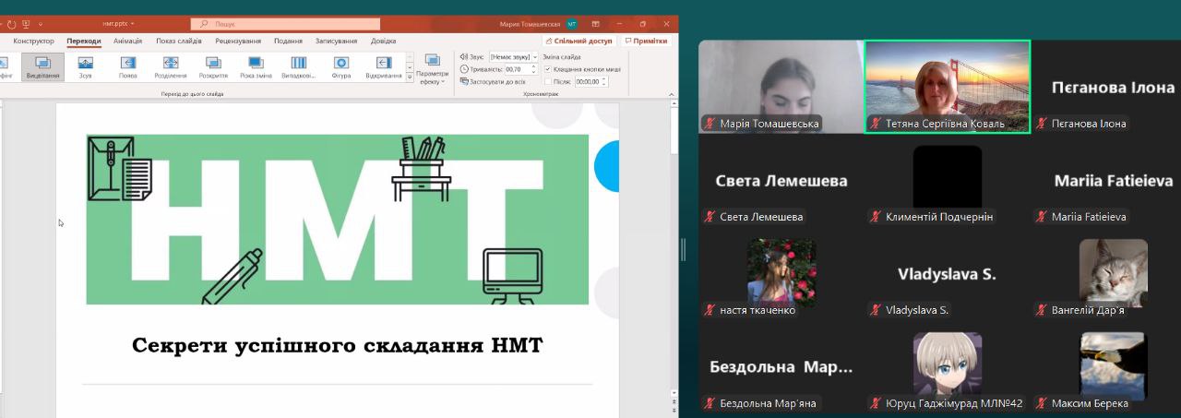Click muted mic icon beside Пєганова Ілона
This screenshot has height=418, width=1181.
[x=1042, y=124]
